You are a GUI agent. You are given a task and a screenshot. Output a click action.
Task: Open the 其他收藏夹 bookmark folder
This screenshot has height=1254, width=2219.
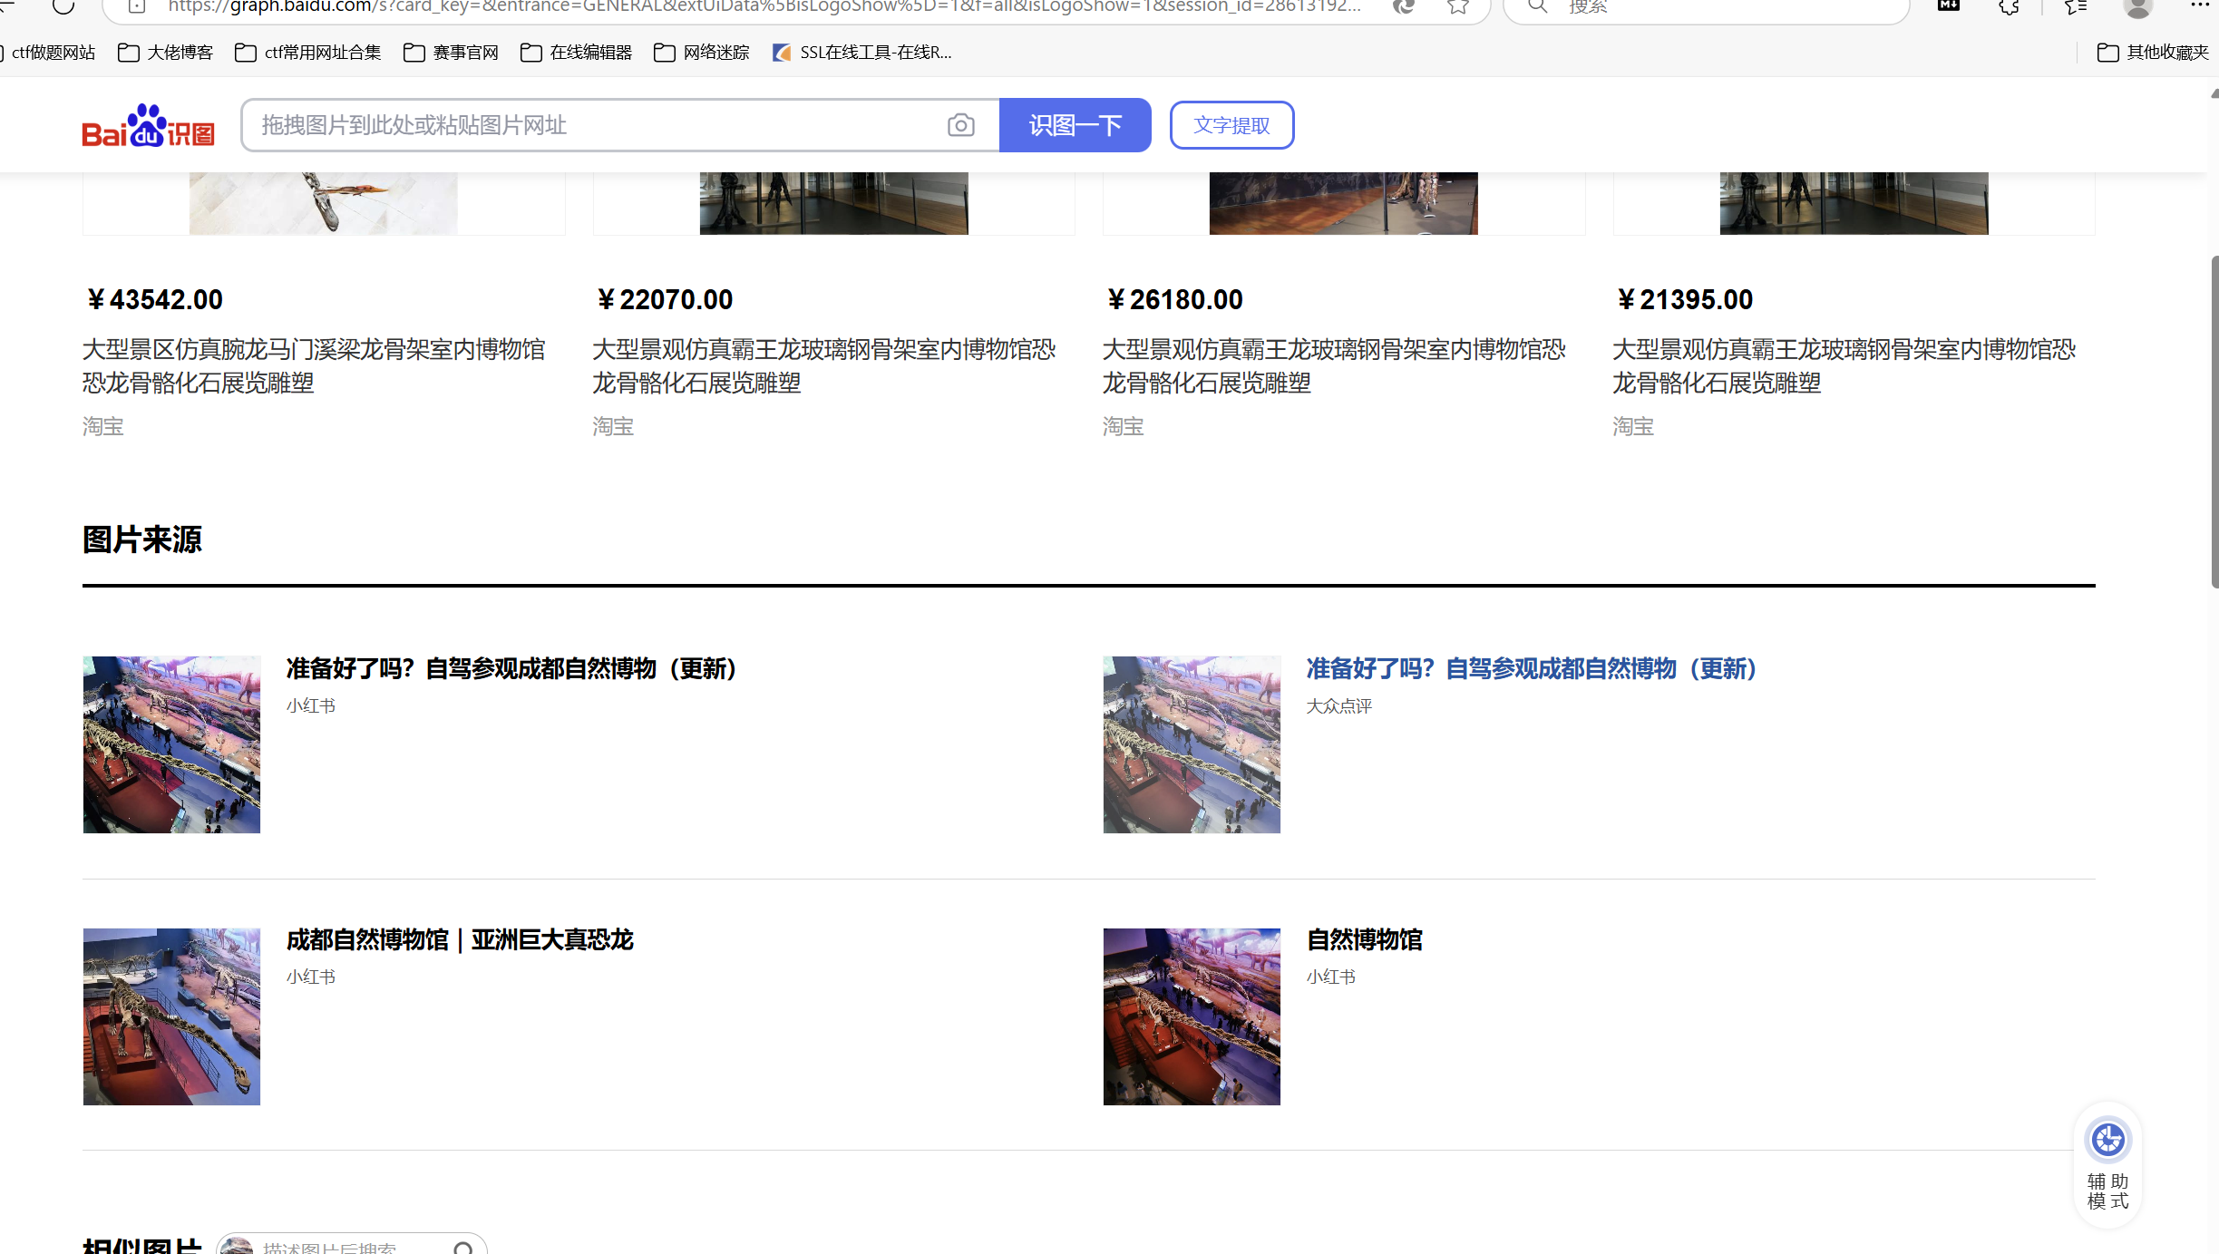coord(2153,53)
